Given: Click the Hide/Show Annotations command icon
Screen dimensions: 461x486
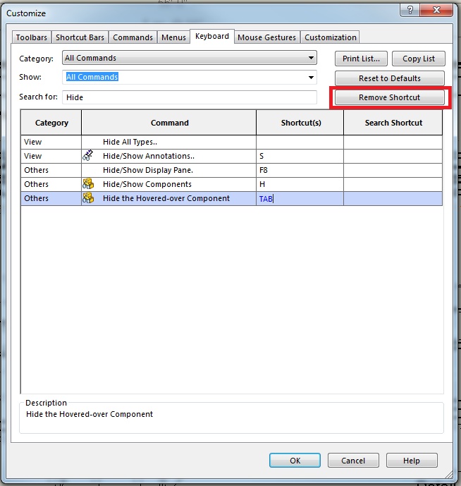Looking at the screenshot, I should click(88, 156).
